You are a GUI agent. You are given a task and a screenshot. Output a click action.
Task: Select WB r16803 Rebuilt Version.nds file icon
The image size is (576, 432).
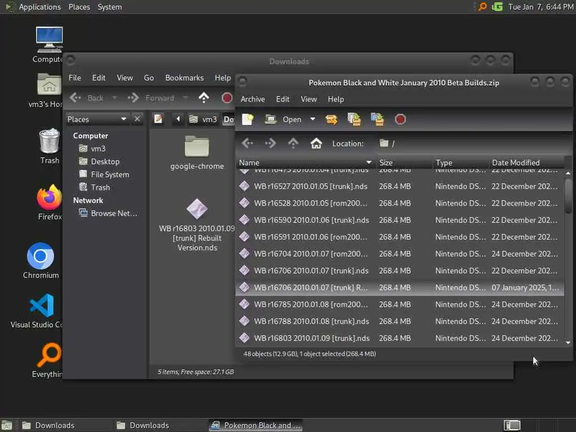pyautogui.click(x=197, y=209)
